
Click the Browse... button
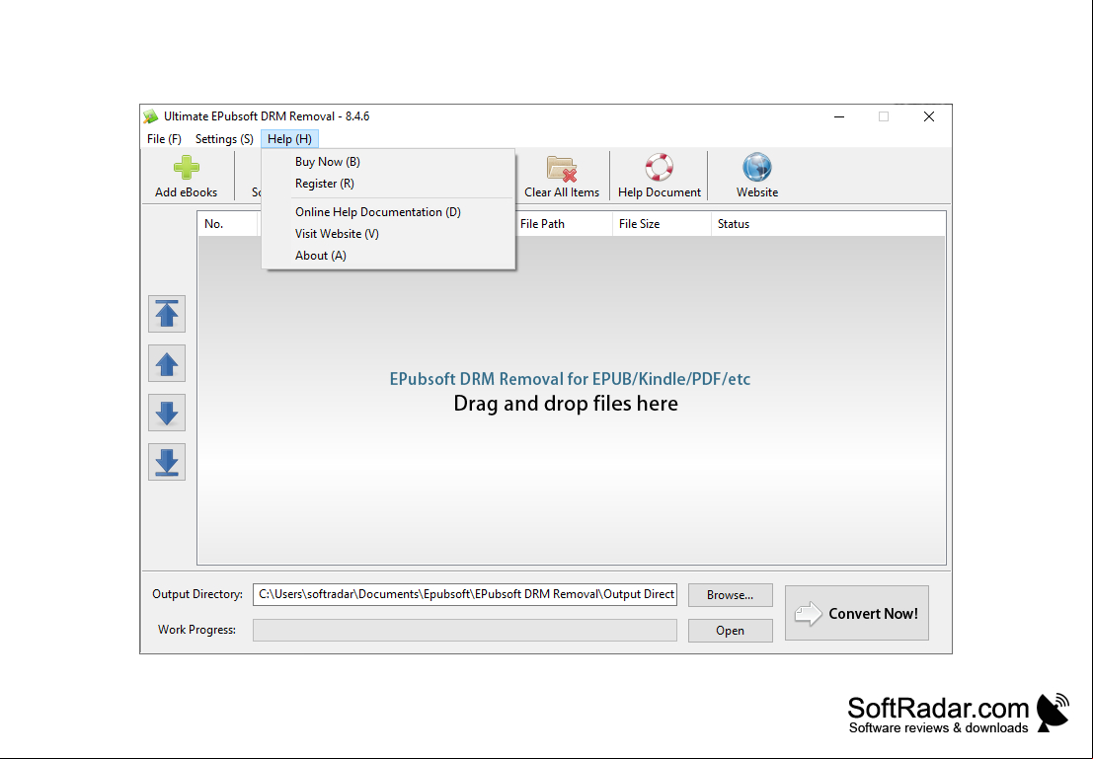point(730,594)
